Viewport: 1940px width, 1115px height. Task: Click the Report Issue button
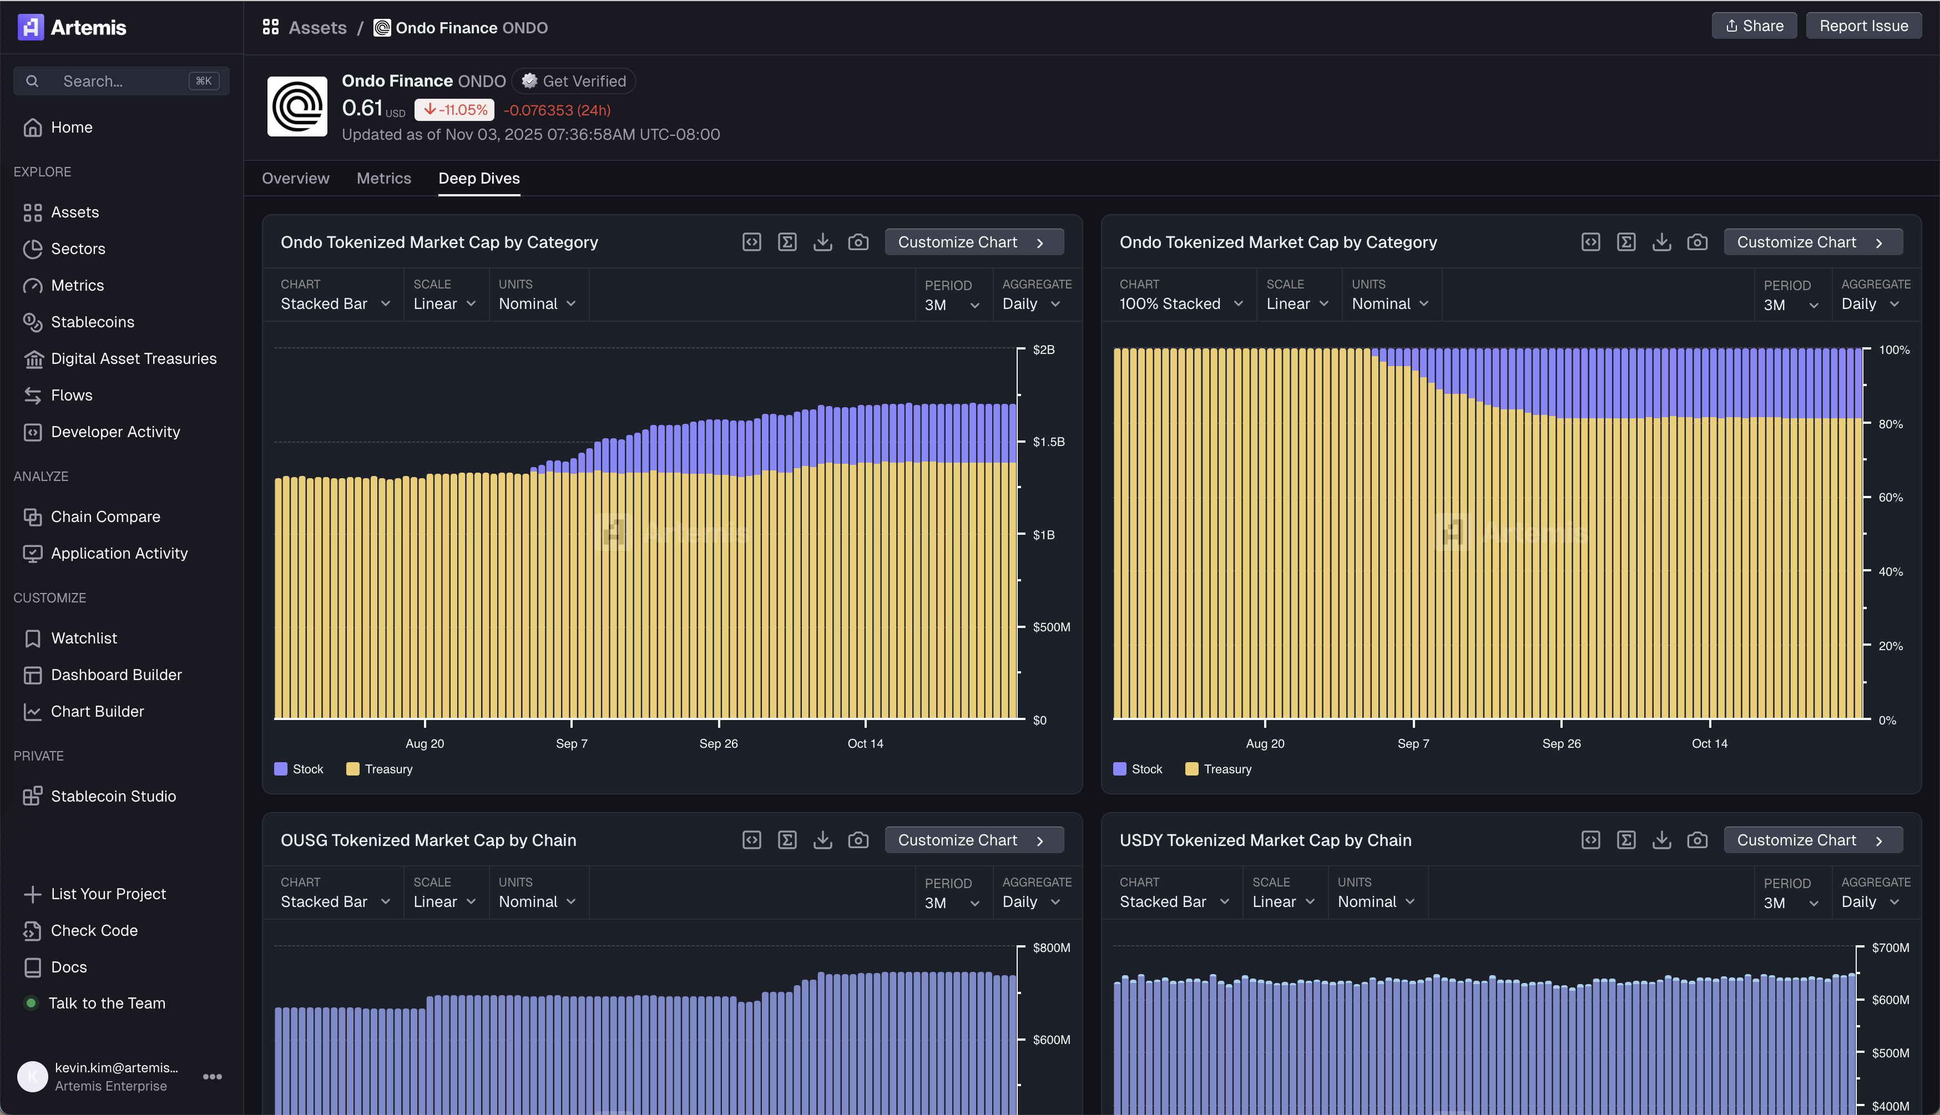click(1863, 26)
